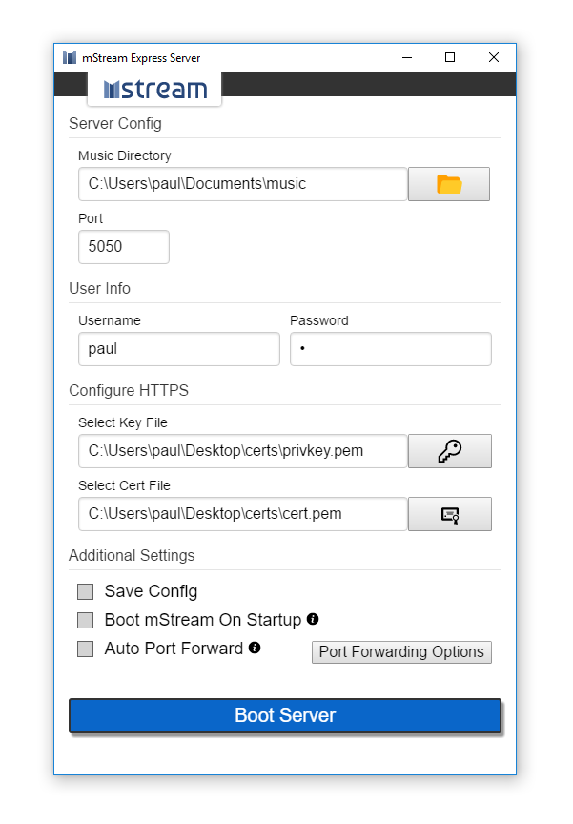Click the 'Save Config' label text
The image size is (573, 824).
[152, 591]
